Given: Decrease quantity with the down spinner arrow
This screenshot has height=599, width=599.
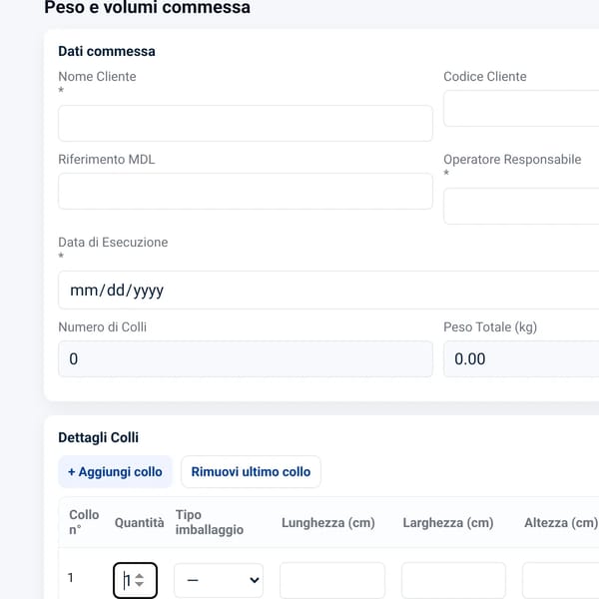Looking at the screenshot, I should (x=140, y=584).
